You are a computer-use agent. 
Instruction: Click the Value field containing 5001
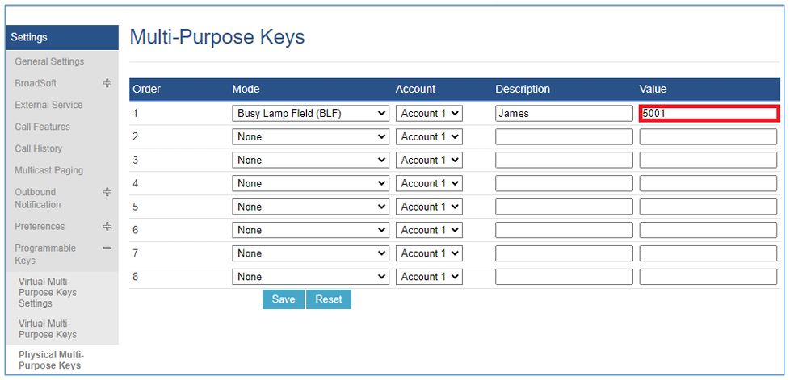click(708, 114)
